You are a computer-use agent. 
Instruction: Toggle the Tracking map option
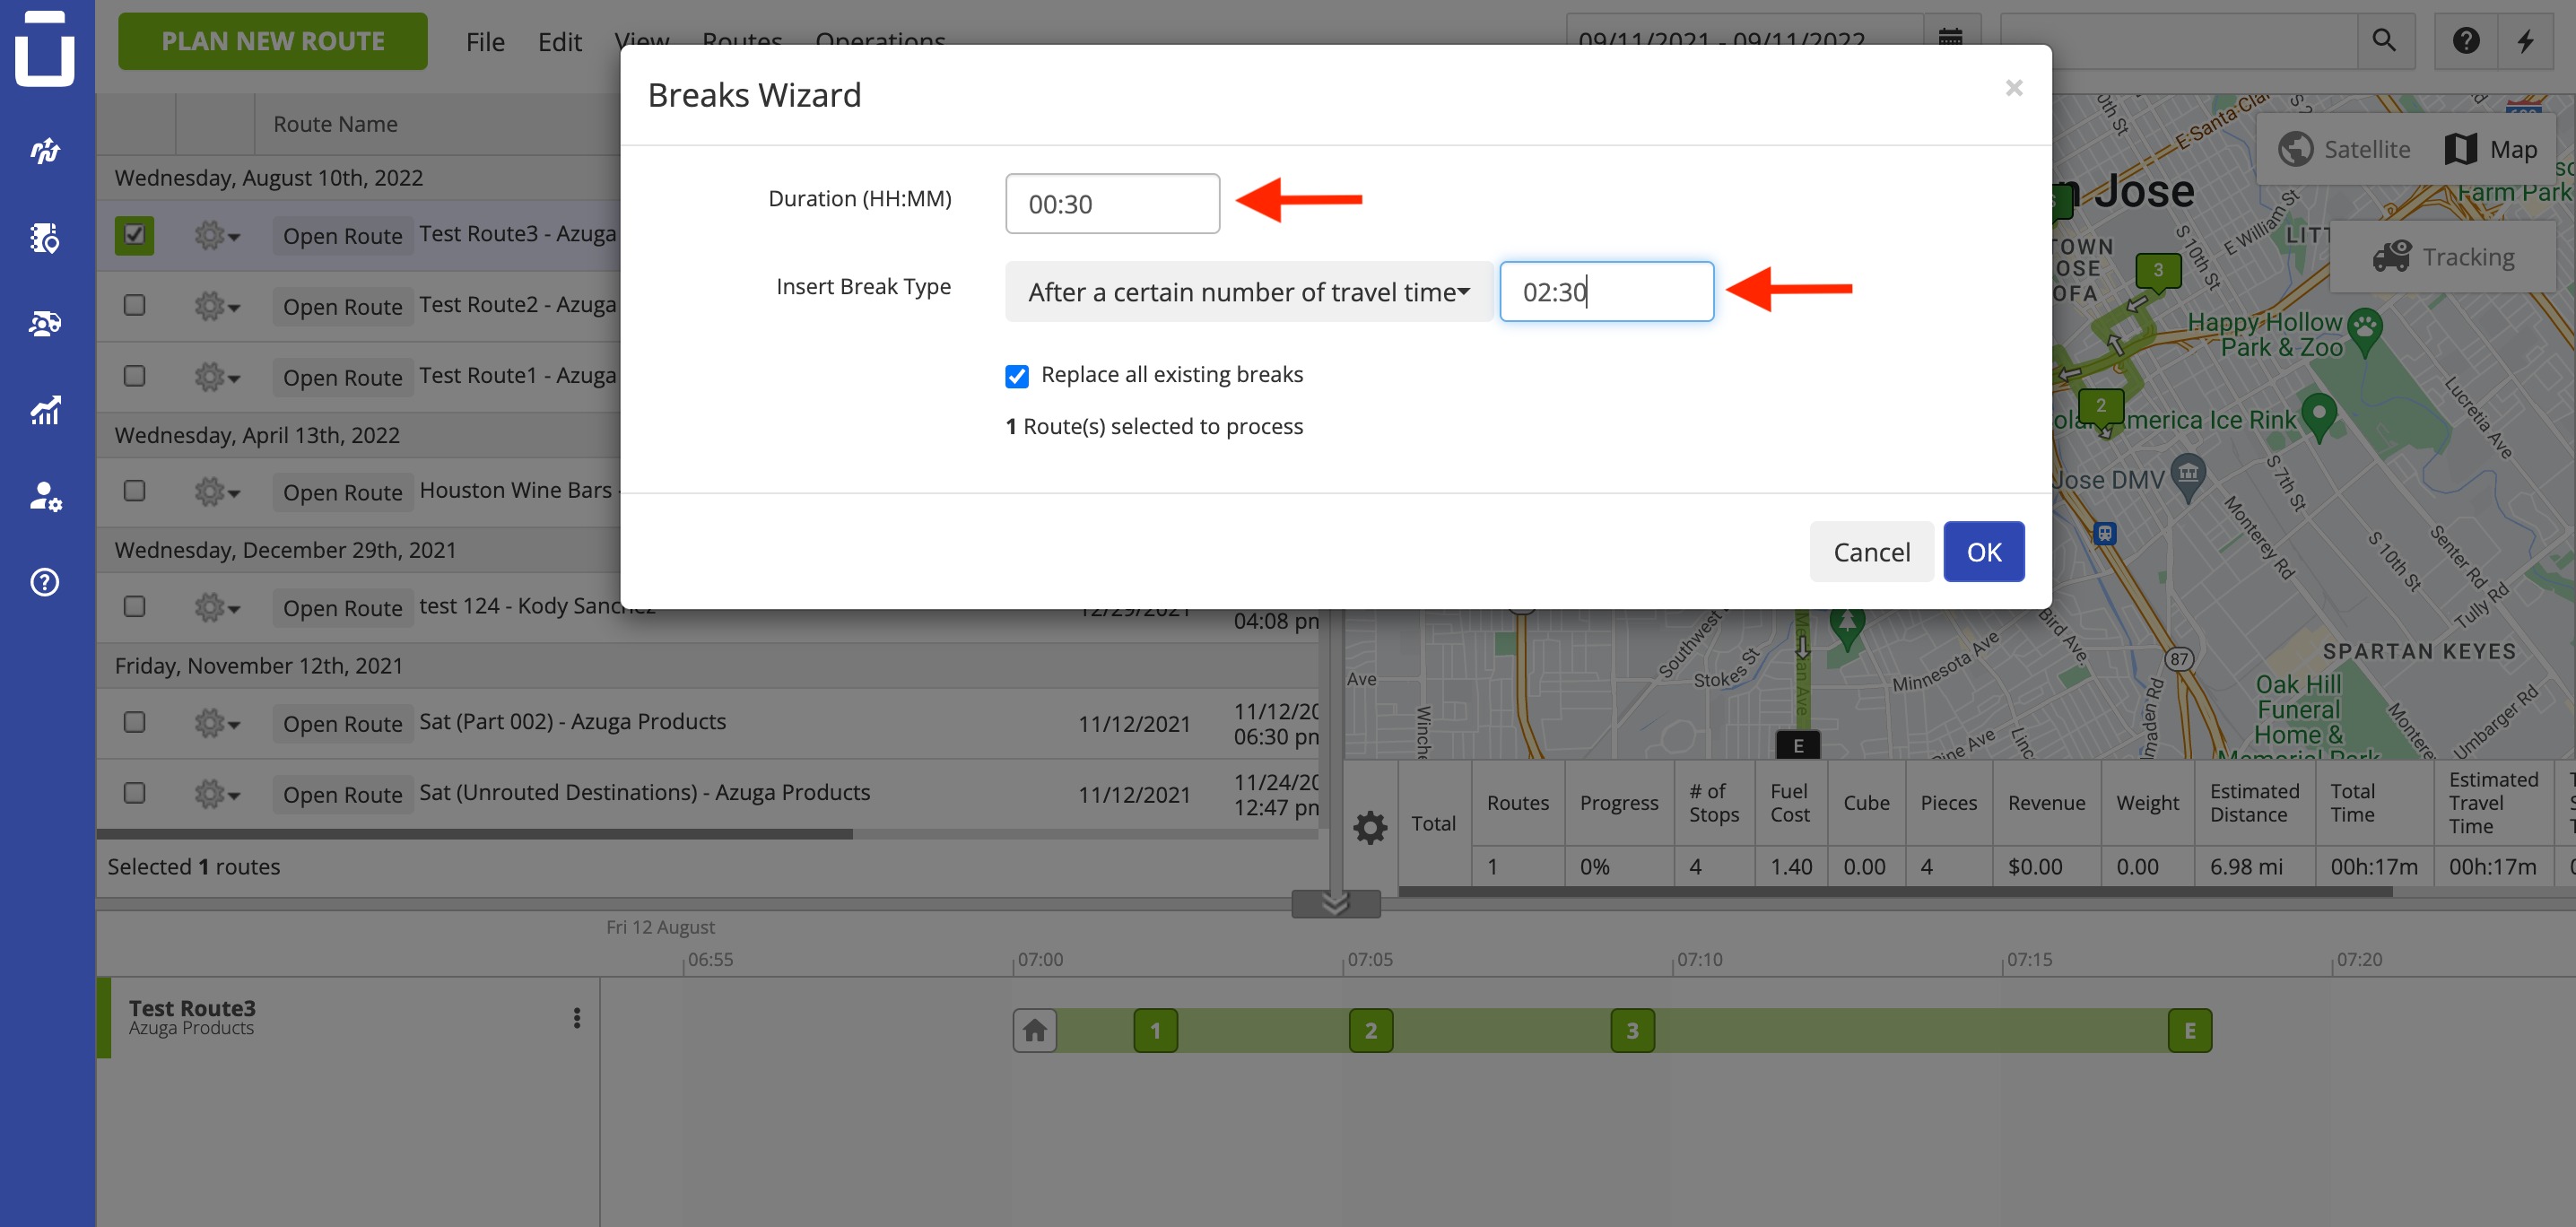[x=2444, y=257]
